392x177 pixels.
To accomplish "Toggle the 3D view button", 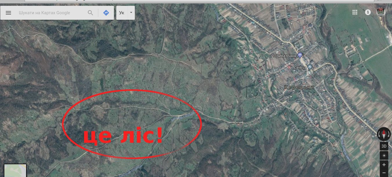I will pyautogui.click(x=384, y=146).
